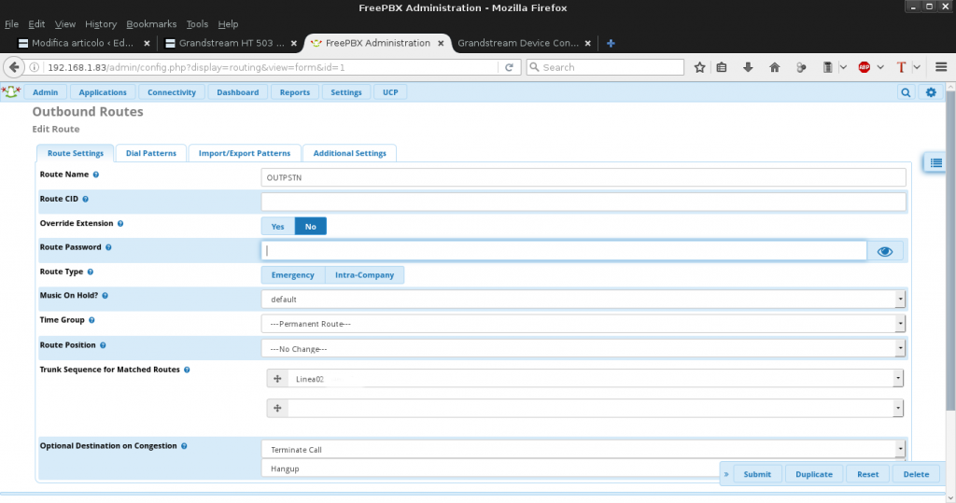Click the Firefox home icon
956x503 pixels.
click(x=774, y=67)
